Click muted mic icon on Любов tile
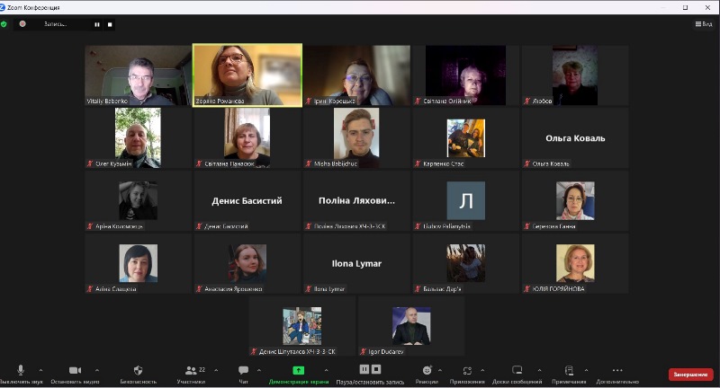 click(x=526, y=101)
